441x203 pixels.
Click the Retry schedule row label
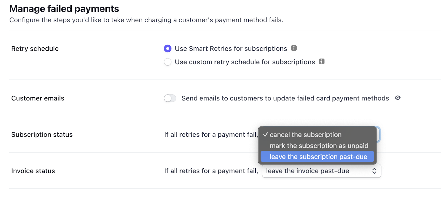(x=35, y=48)
